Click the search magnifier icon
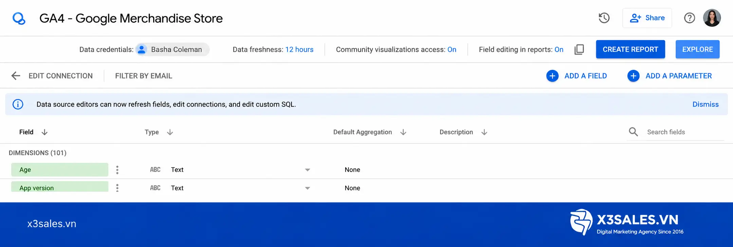The width and height of the screenshot is (733, 247). coord(633,132)
